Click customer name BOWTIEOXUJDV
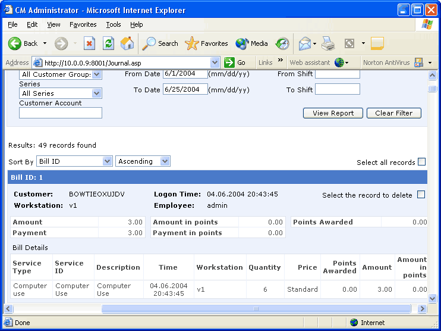Screen dimensions: 441x331 point(97,194)
